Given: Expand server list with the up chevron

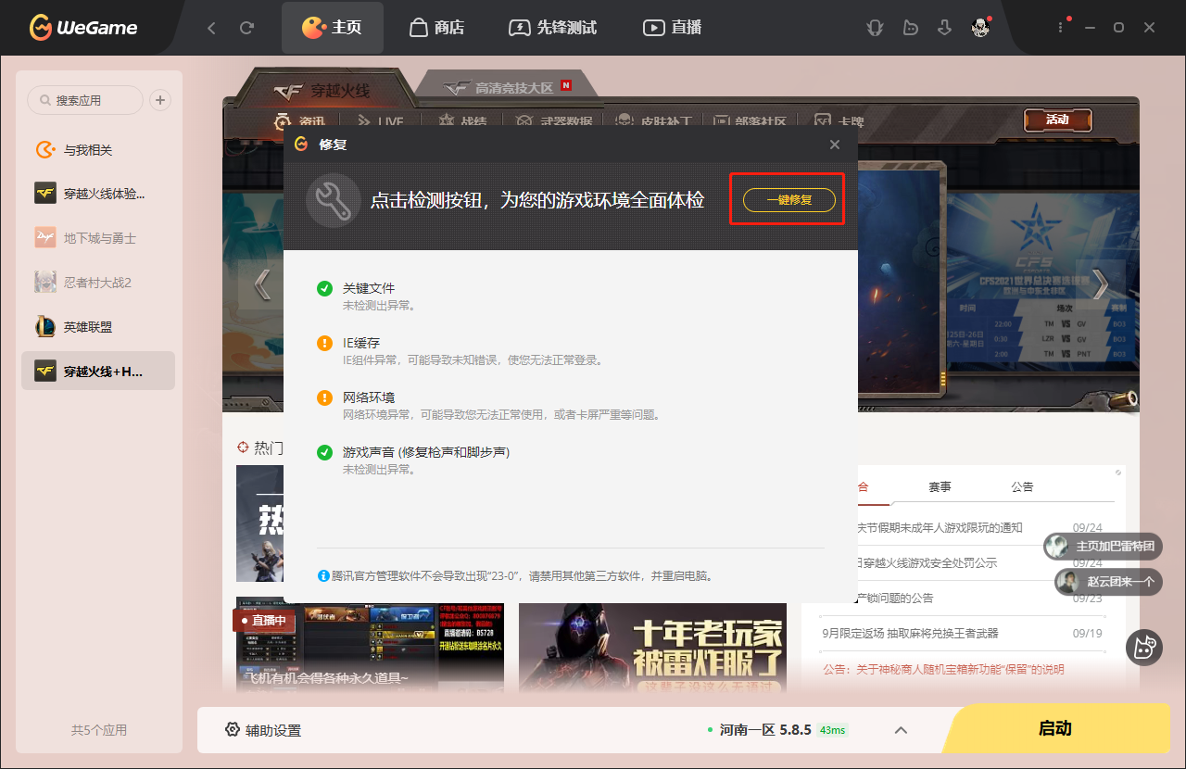Looking at the screenshot, I should [901, 730].
